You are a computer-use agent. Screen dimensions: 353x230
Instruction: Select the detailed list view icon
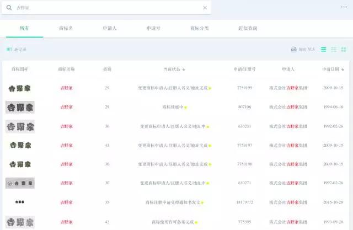pyautogui.click(x=334, y=50)
